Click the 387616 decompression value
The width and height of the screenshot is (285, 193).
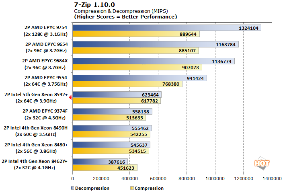117,162
